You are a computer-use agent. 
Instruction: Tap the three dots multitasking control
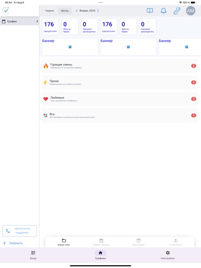(x=100, y=3)
